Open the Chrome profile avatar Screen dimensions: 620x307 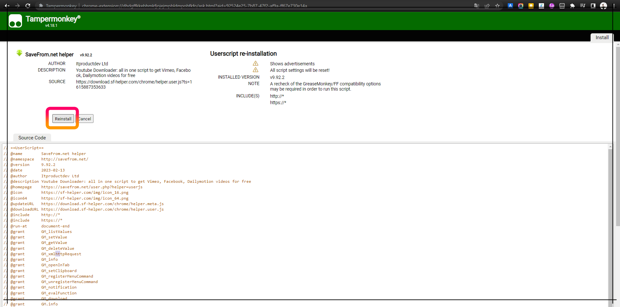[604, 5]
